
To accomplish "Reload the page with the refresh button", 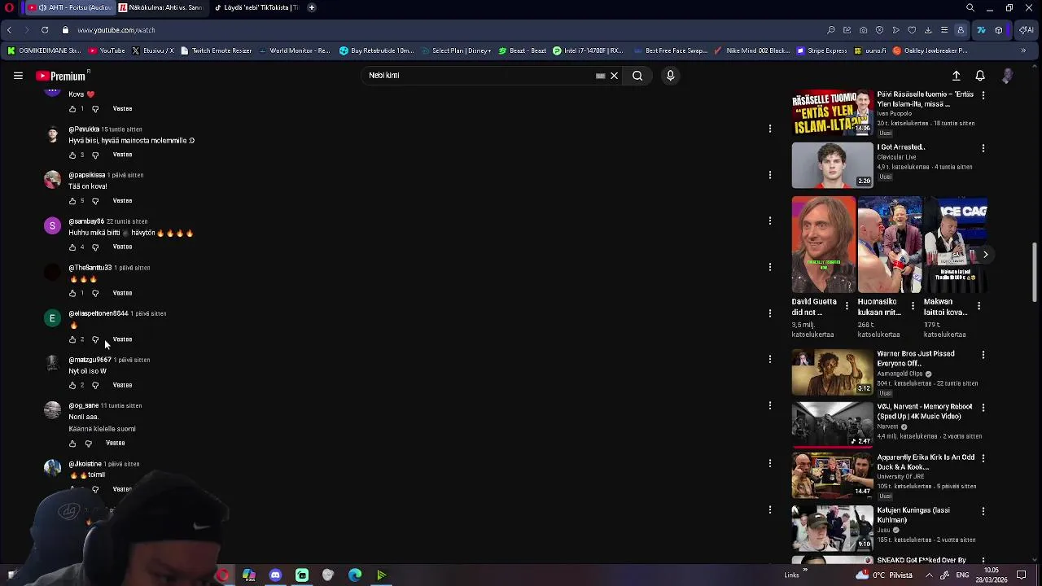I will (45, 30).
